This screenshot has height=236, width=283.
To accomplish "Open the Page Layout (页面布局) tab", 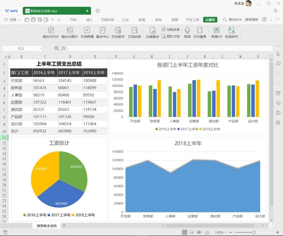I will 107,20.
